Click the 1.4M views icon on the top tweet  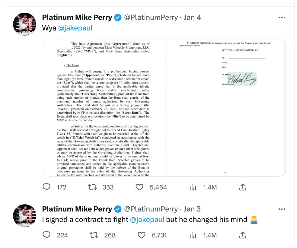tap(193, 187)
